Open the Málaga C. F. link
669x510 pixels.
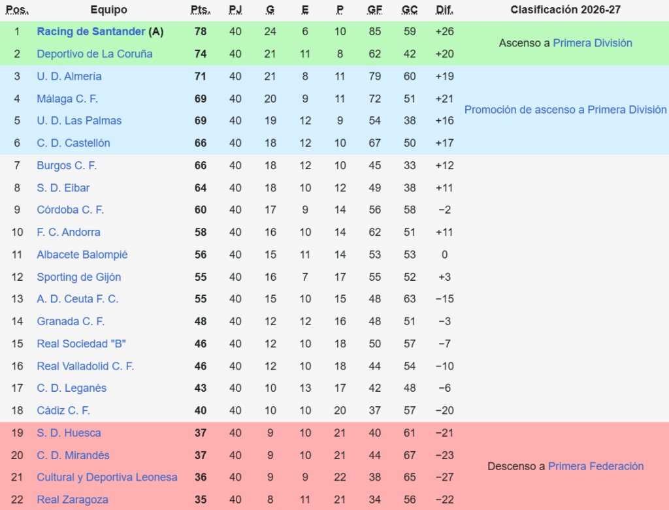[67, 99]
